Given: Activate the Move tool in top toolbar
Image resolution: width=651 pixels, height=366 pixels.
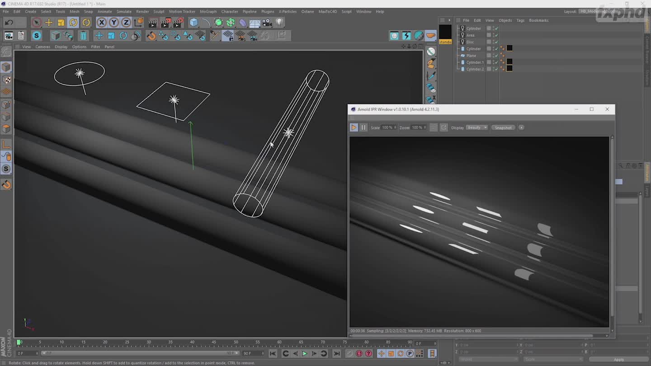Looking at the screenshot, I should tap(49, 22).
